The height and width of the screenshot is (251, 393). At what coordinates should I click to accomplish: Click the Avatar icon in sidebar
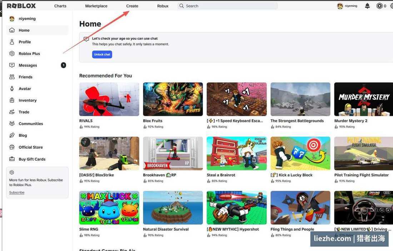(12, 89)
